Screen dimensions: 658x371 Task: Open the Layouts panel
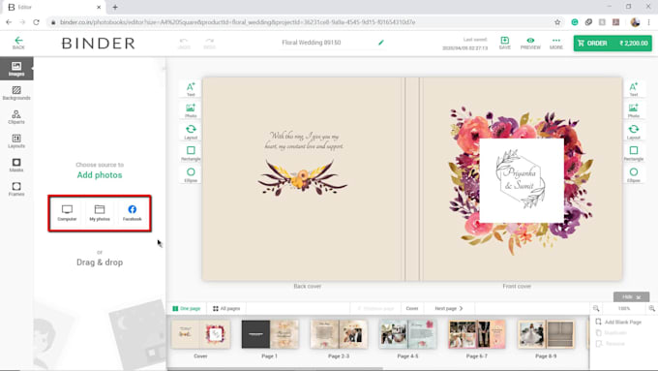(x=16, y=141)
